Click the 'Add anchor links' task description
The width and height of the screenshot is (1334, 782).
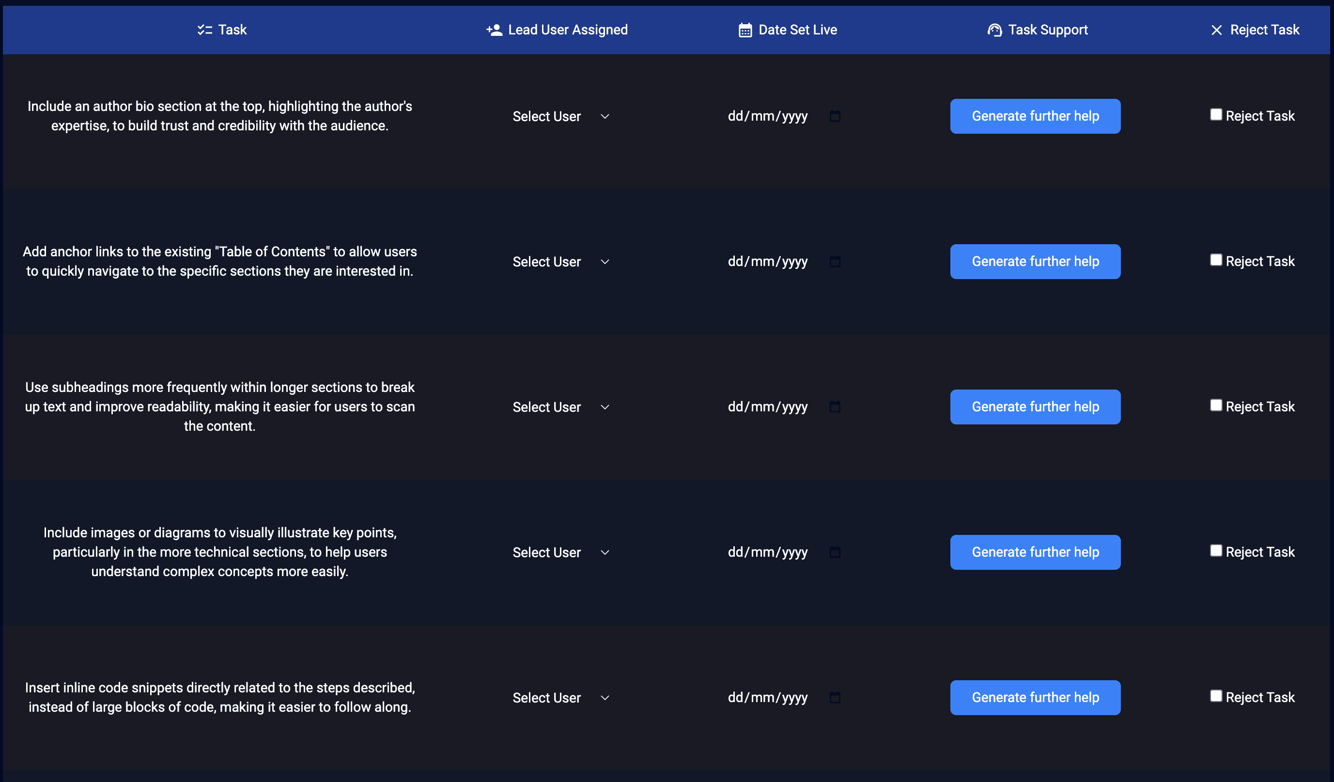[220, 262]
